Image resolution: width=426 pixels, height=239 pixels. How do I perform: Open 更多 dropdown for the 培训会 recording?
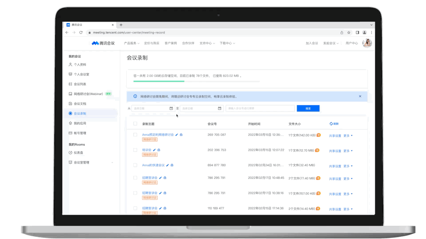[x=348, y=151]
